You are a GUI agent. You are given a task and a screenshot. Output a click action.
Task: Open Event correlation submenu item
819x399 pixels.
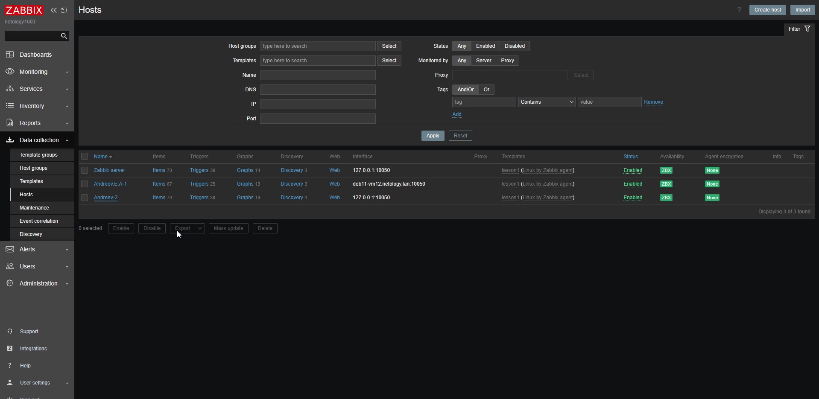point(42,221)
